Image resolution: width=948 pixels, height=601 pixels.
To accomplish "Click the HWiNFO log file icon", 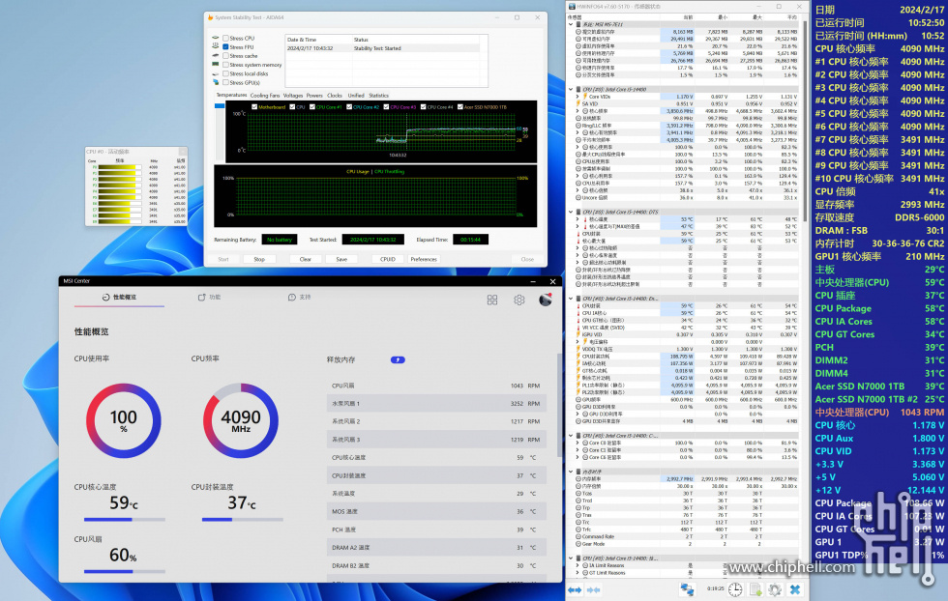I will pyautogui.click(x=755, y=588).
